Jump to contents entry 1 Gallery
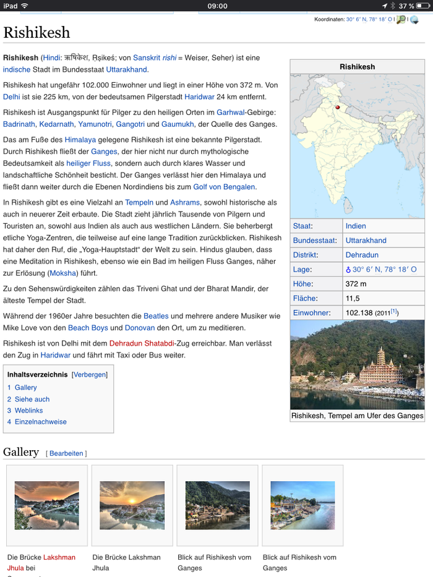Screen dimensions: 433x577 click(x=22, y=388)
